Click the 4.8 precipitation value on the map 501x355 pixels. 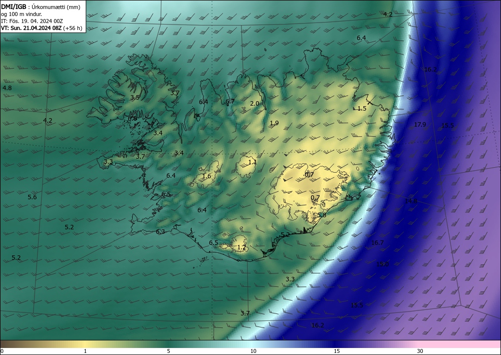(7, 88)
